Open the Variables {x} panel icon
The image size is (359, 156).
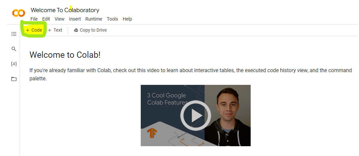click(x=14, y=64)
